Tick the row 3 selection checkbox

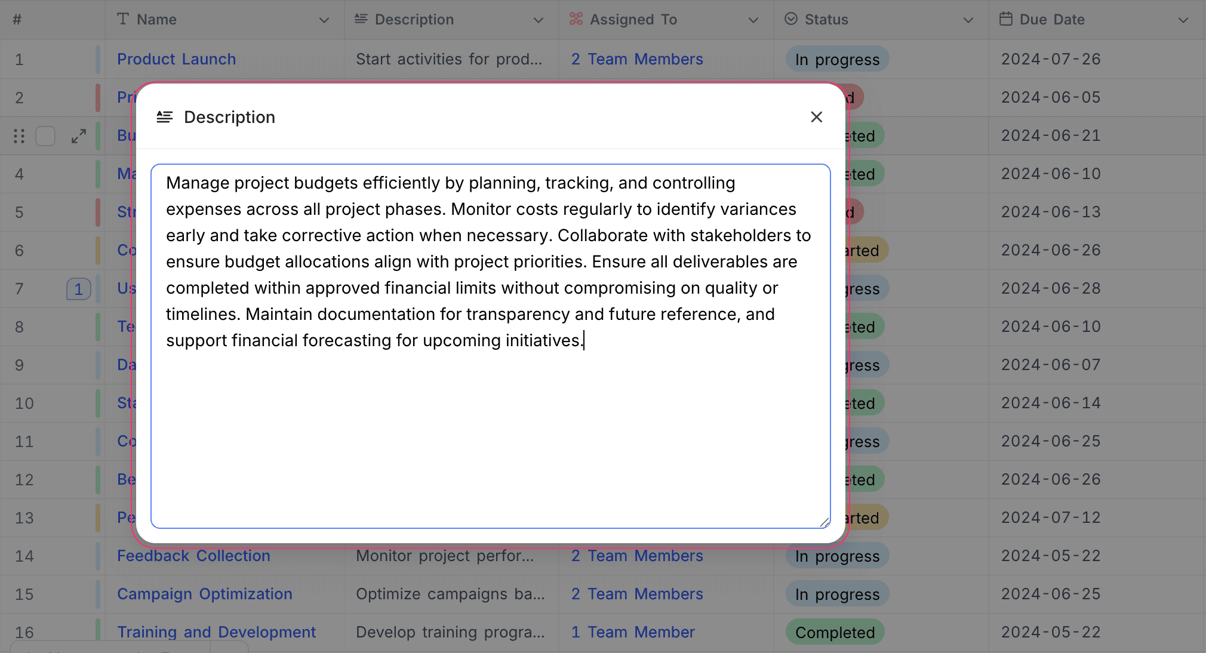[45, 136]
